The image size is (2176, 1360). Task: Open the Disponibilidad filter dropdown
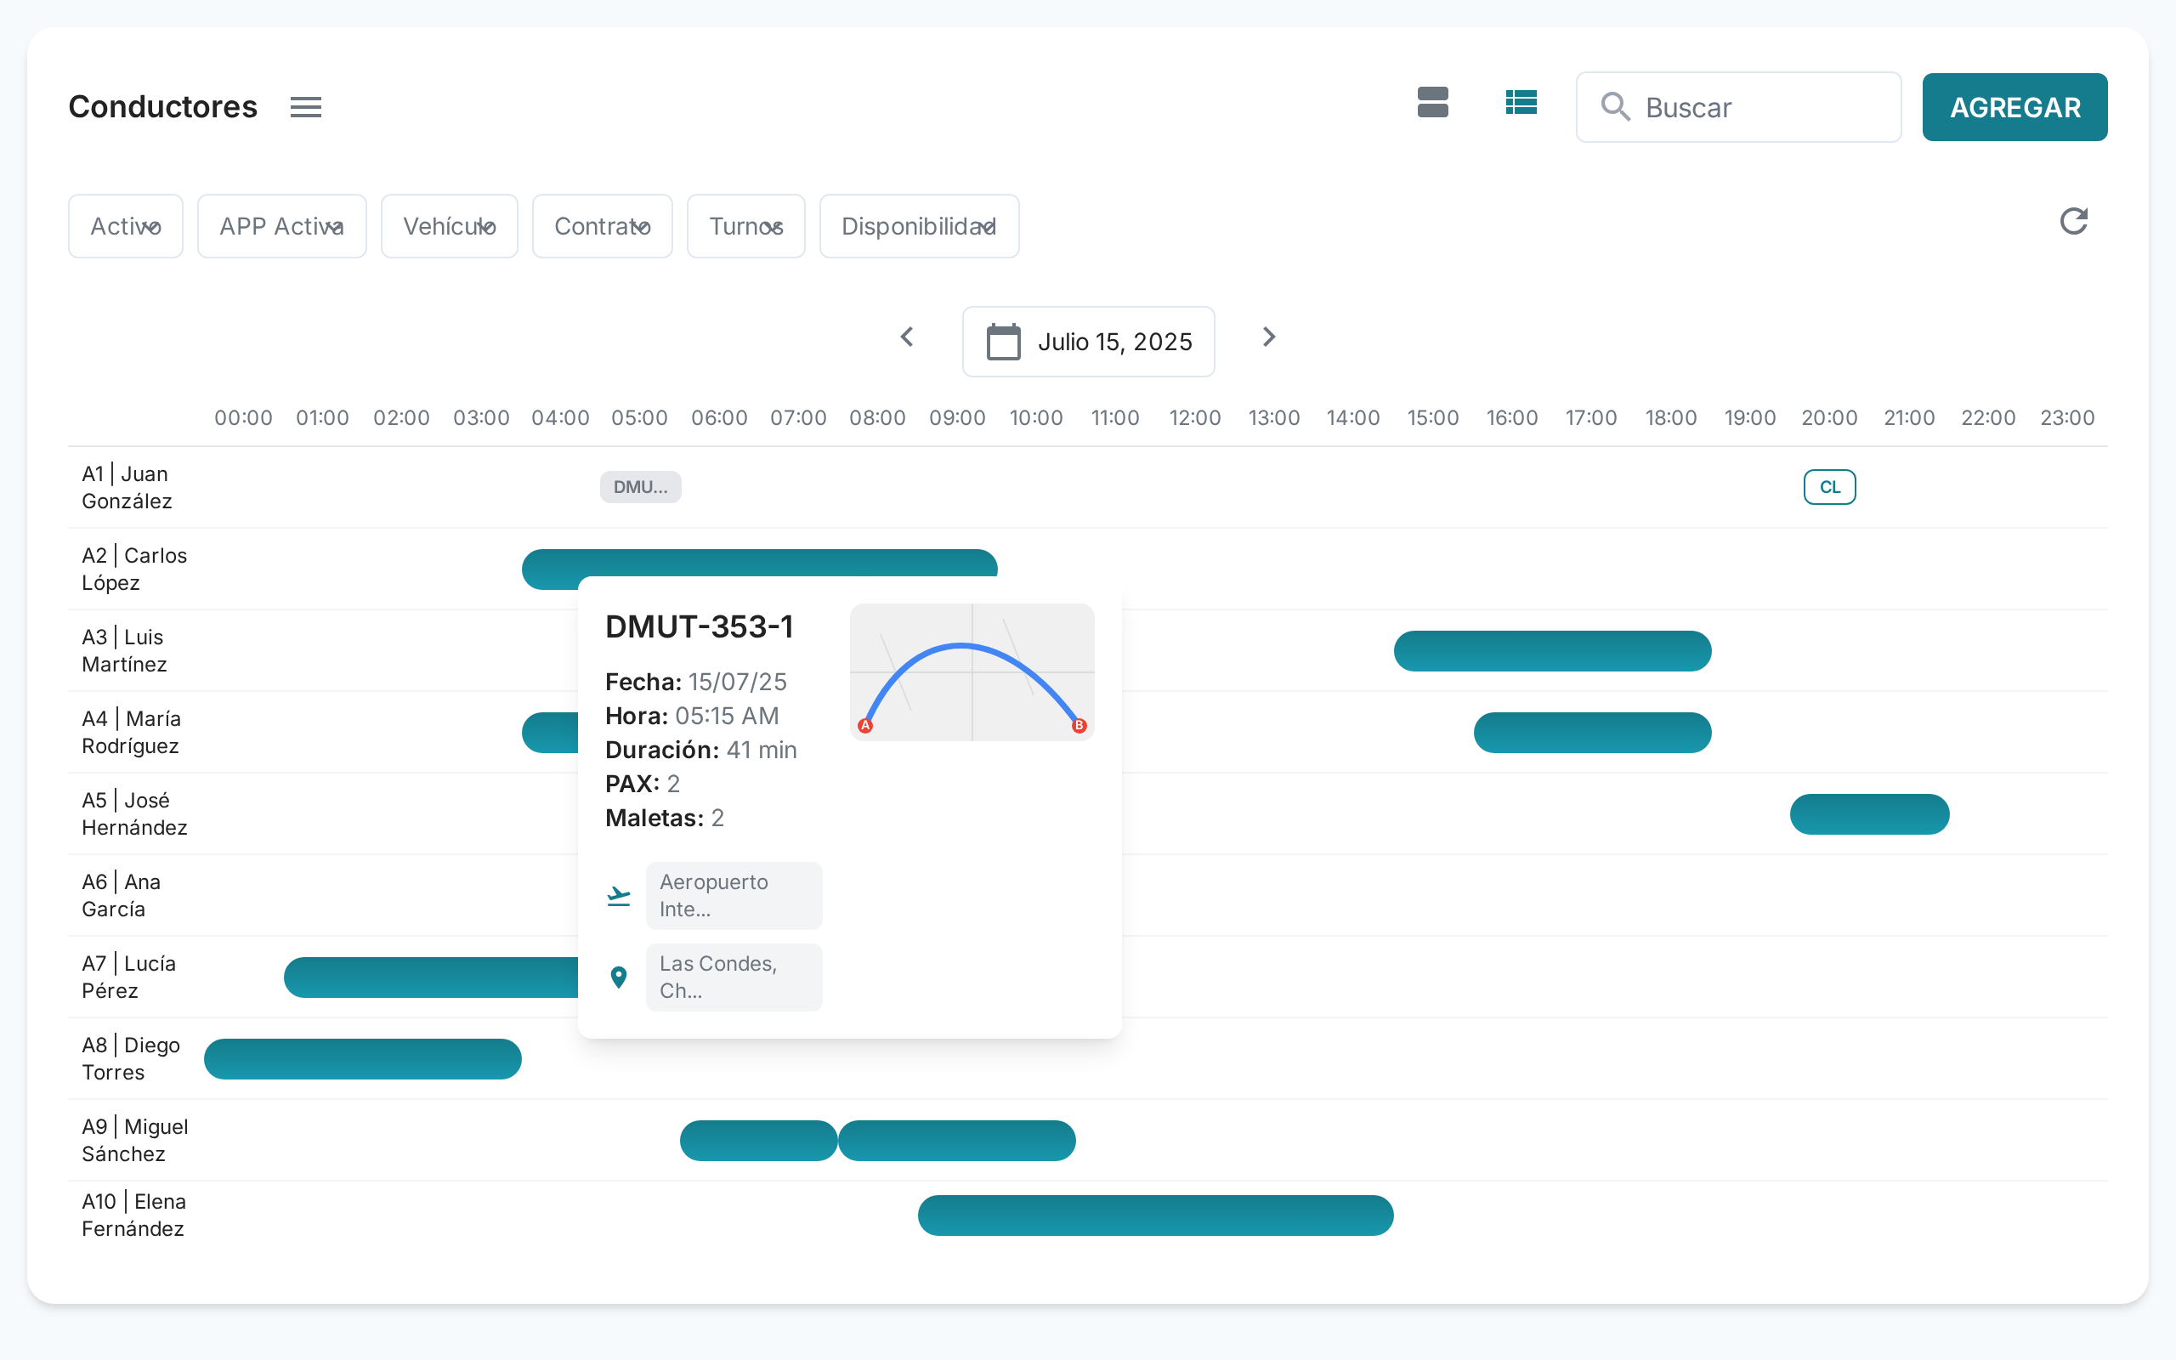tap(918, 227)
